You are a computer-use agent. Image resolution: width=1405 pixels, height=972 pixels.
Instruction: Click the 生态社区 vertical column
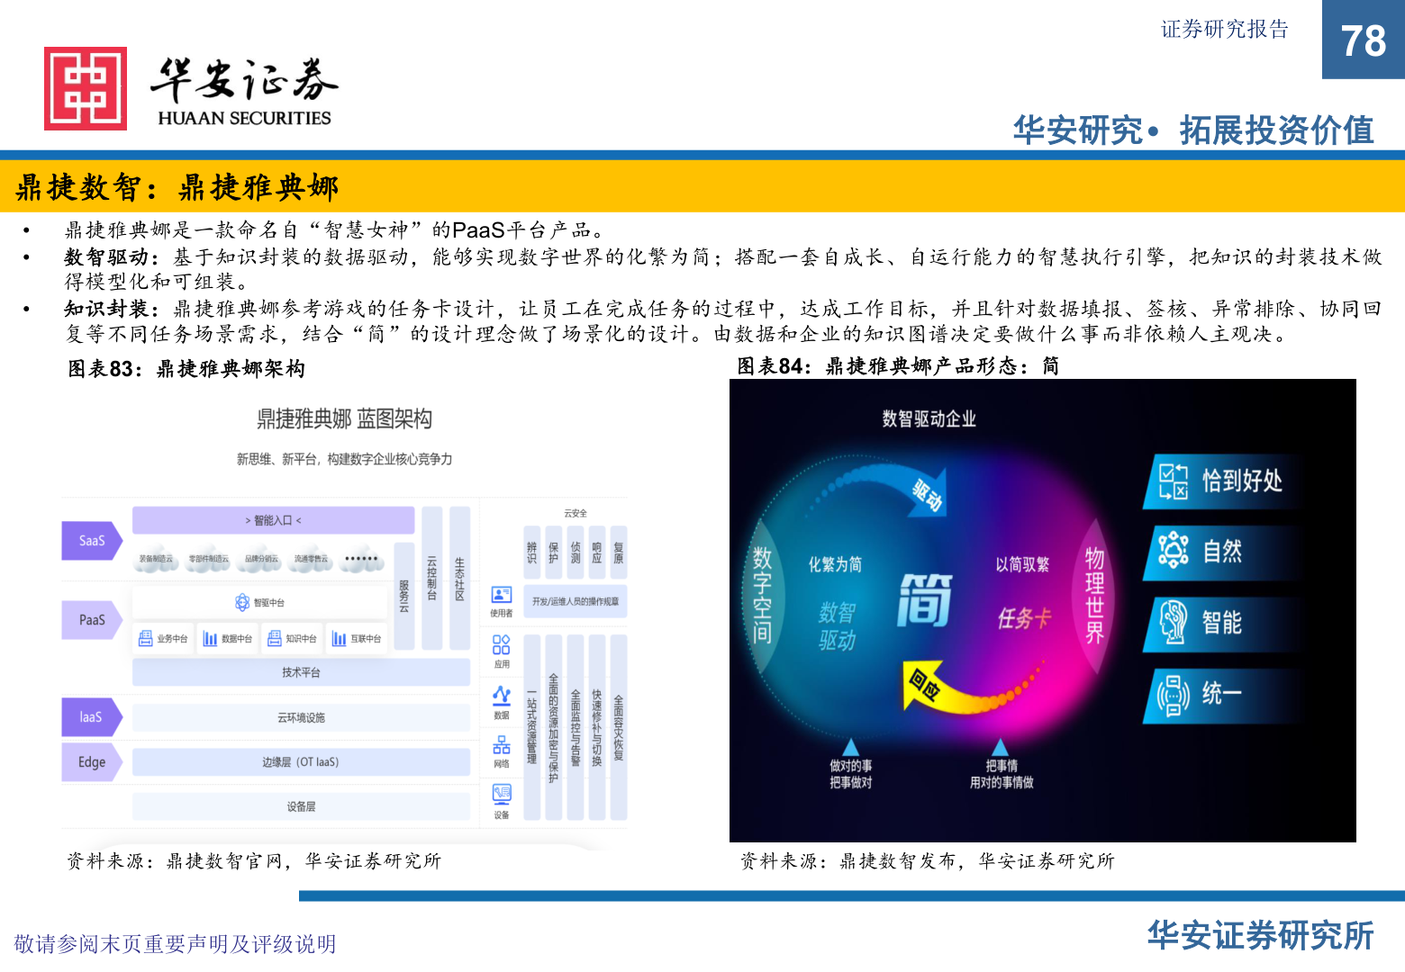[460, 578]
